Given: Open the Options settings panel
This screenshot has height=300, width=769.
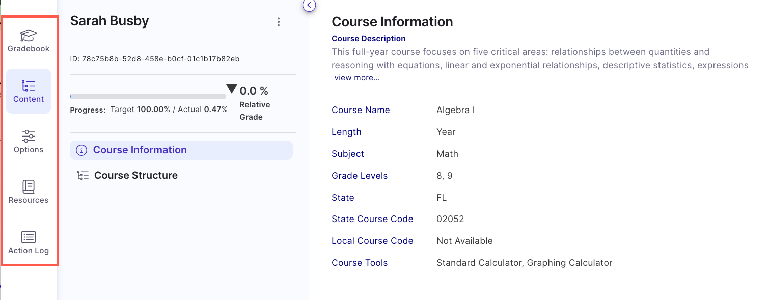Looking at the screenshot, I should (x=28, y=142).
